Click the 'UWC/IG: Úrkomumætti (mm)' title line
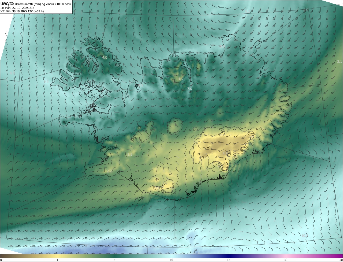The image size is (343, 262). (x=36, y=4)
